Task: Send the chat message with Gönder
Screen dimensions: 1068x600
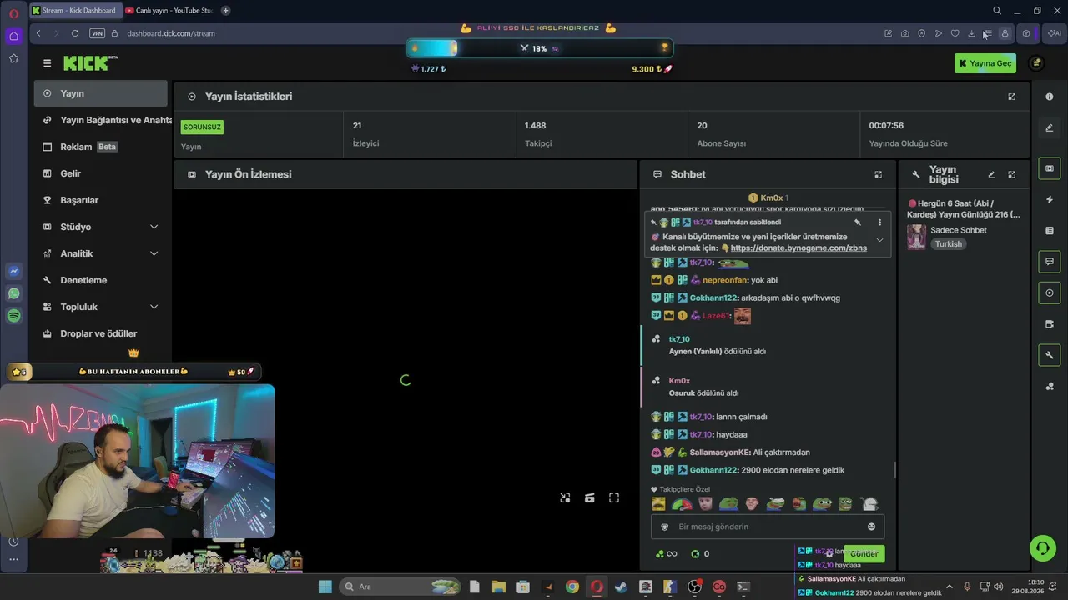Action: [x=864, y=554]
